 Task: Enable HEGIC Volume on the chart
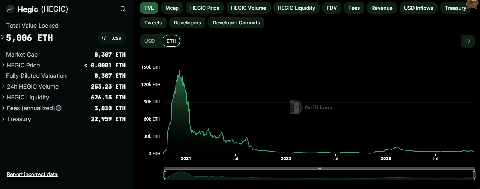249,8
